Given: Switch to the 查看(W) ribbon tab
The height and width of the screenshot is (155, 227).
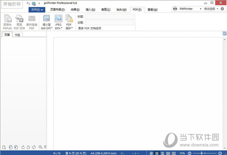Looking at the screenshot, I should click(152, 10).
